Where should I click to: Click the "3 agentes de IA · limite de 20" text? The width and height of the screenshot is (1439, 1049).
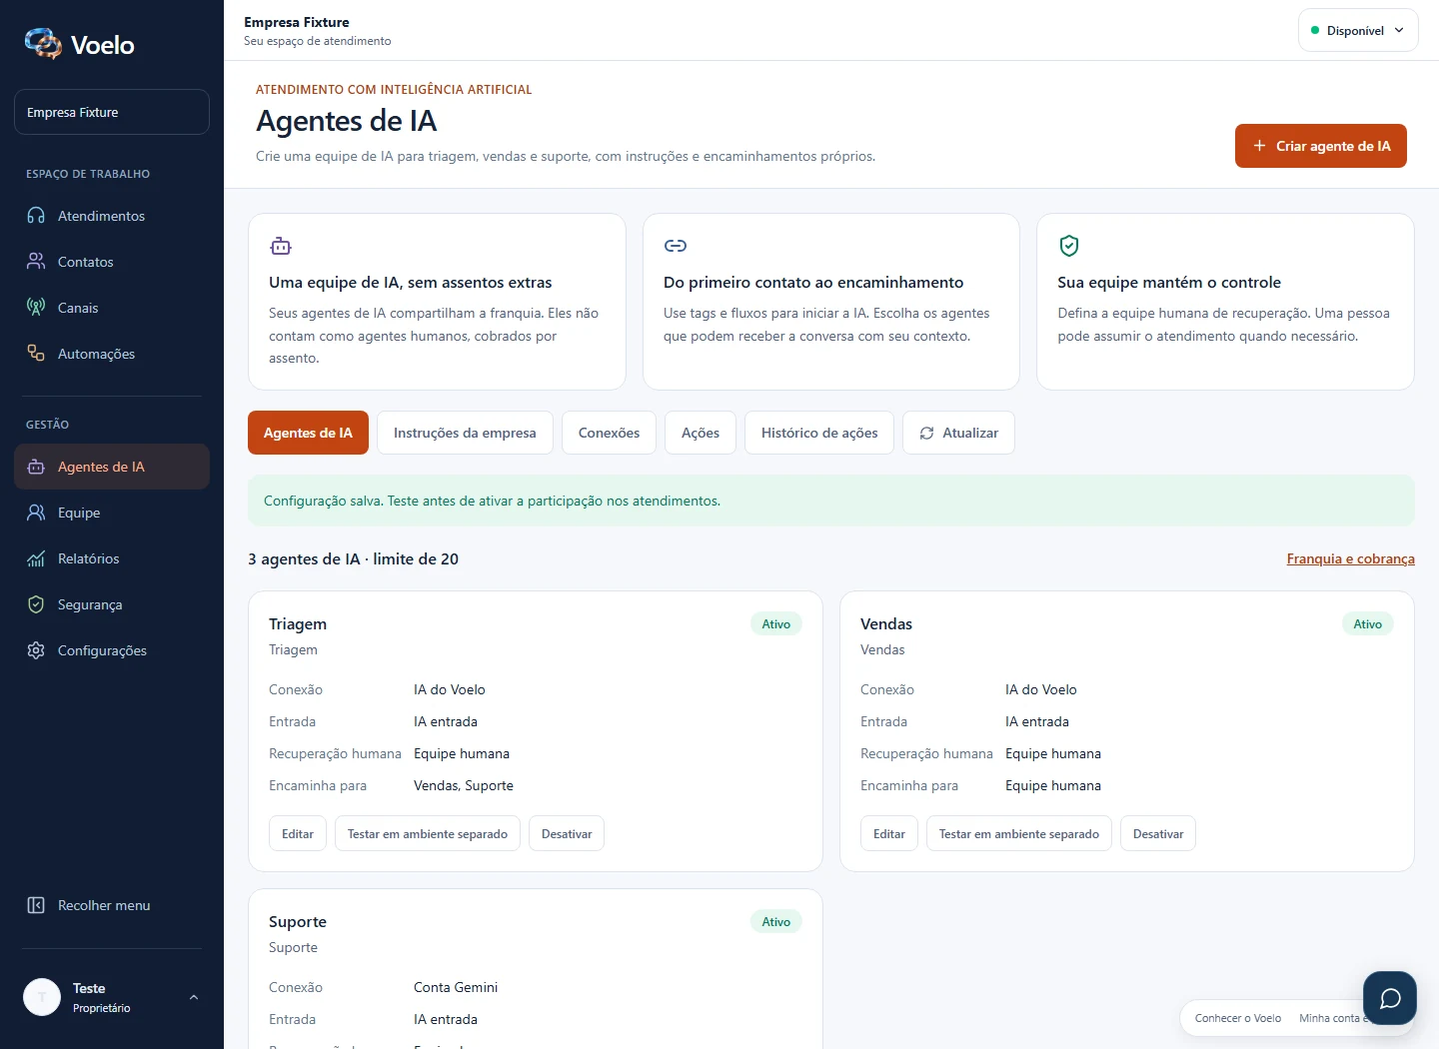[354, 559]
